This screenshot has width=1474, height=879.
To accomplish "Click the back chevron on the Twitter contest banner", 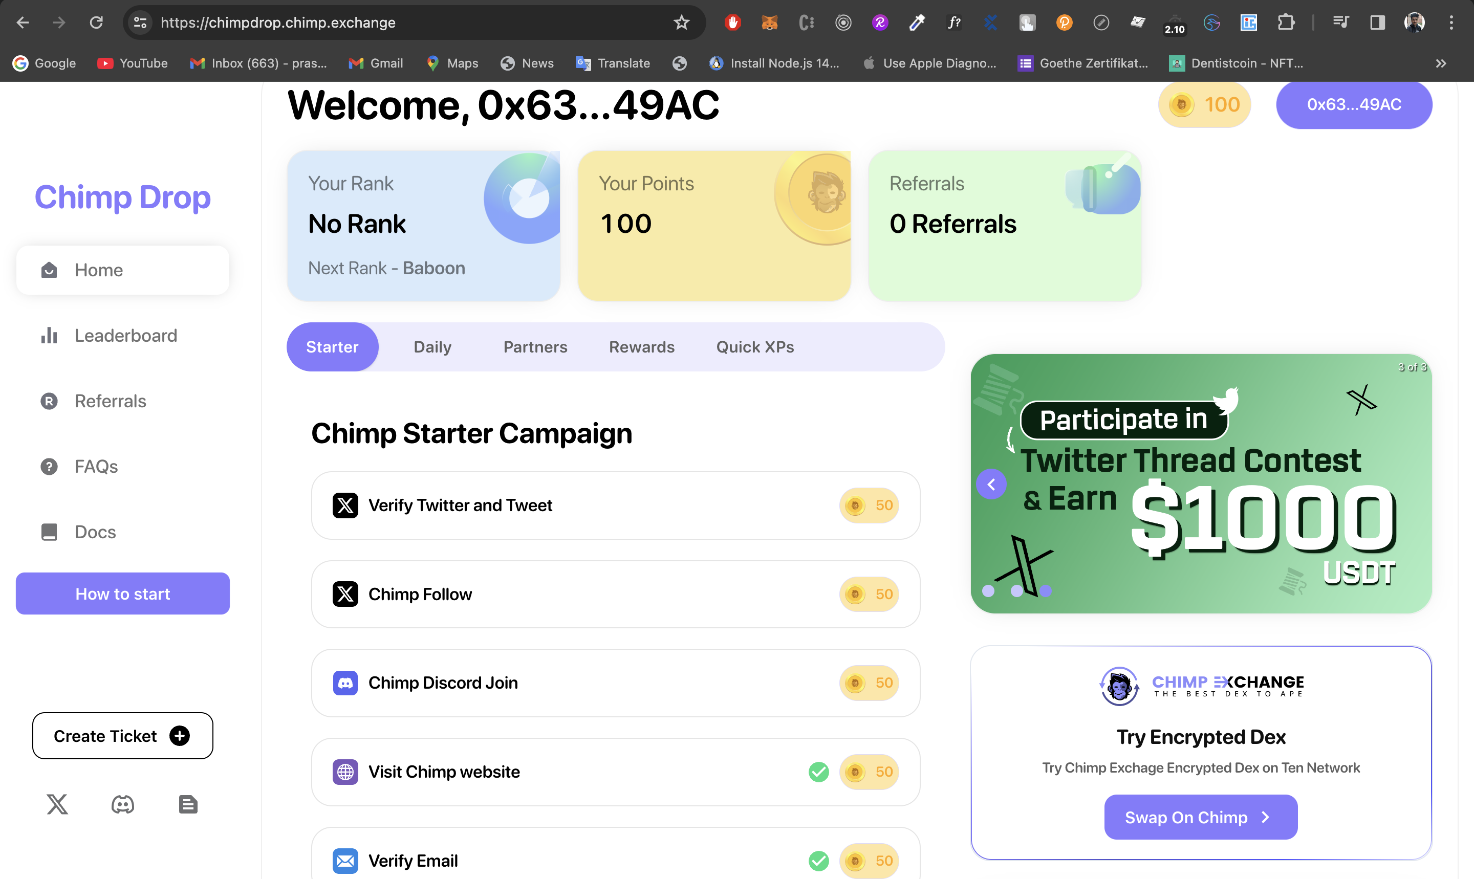I will pos(991,484).
